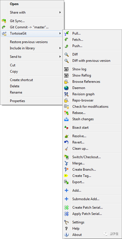Expand the Send to submenu arrow
Viewport: 122px width, 239px height.
coord(60,57)
